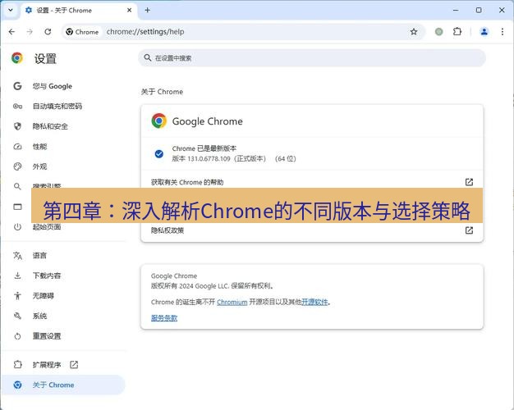
Task: Click the wrench icon for system
Action: (17, 316)
